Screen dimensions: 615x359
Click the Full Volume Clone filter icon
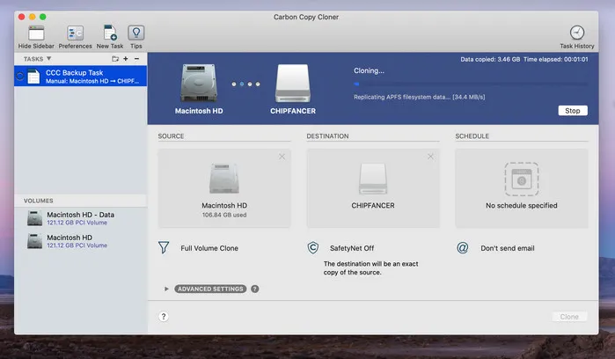pyautogui.click(x=164, y=247)
